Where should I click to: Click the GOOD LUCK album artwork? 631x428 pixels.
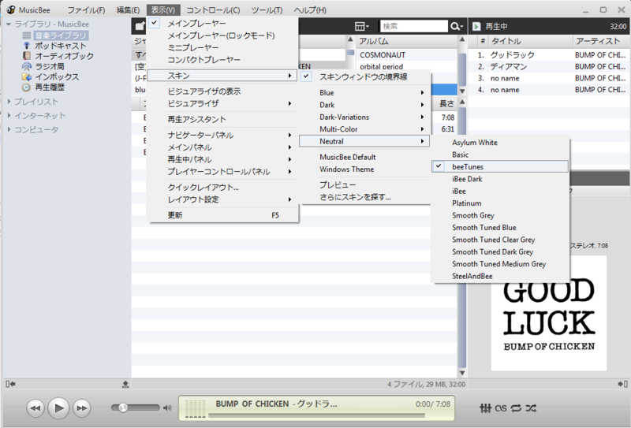coord(549,313)
